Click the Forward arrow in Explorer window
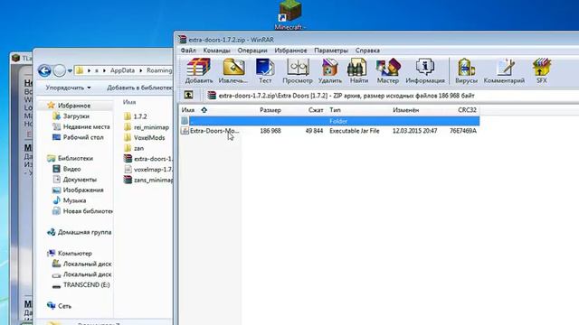 pyautogui.click(x=59, y=70)
